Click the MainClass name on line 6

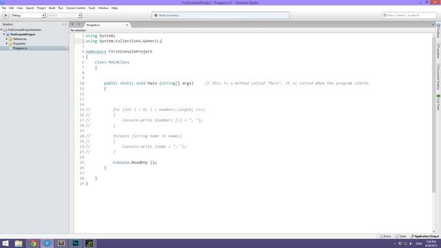coord(119,62)
